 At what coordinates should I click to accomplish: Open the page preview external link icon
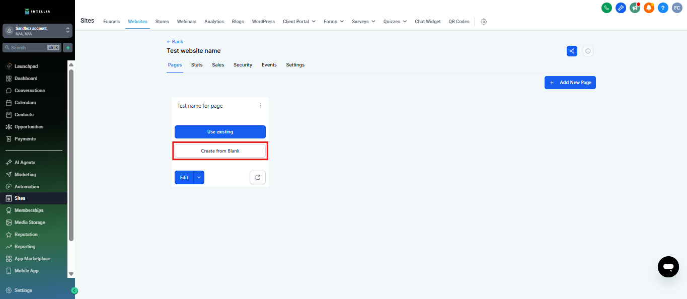click(258, 177)
